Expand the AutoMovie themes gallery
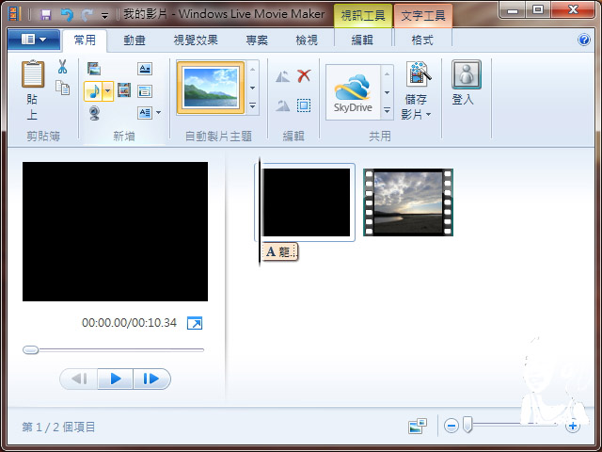Image resolution: width=602 pixels, height=452 pixels. tap(252, 105)
